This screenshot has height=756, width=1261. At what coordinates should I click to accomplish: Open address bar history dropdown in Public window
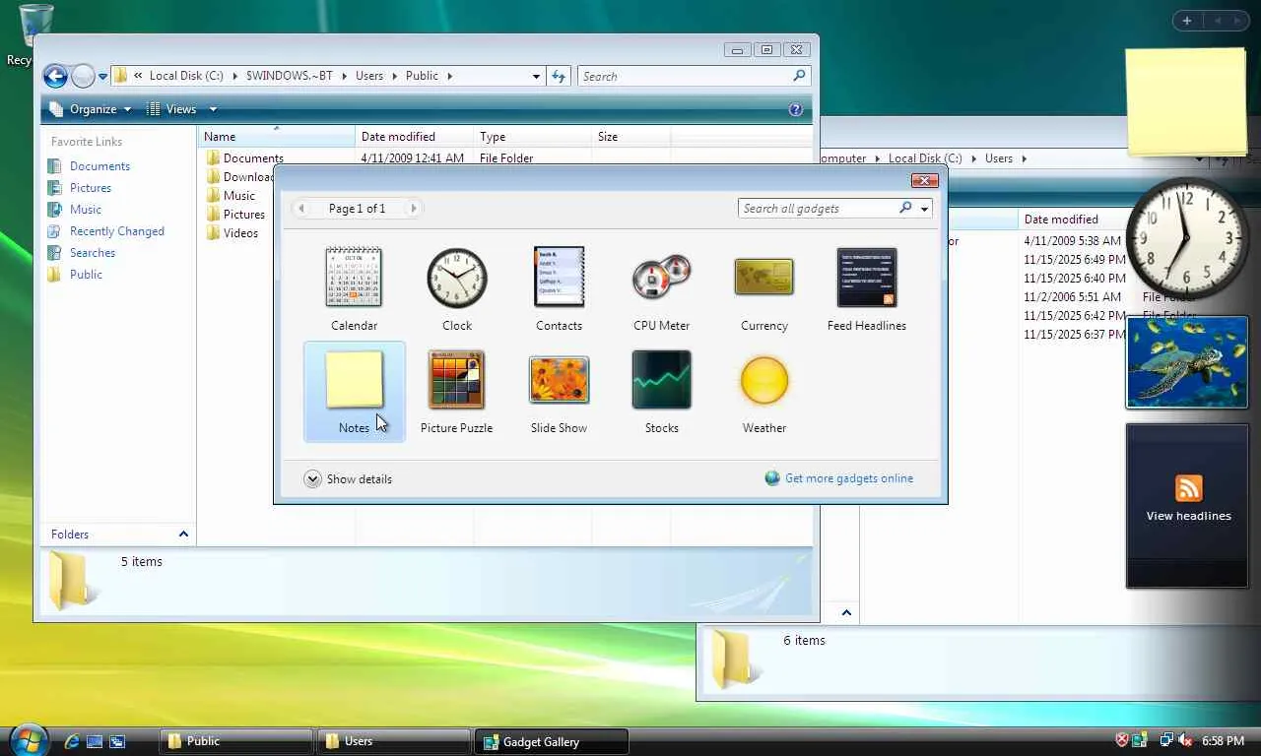(x=536, y=76)
